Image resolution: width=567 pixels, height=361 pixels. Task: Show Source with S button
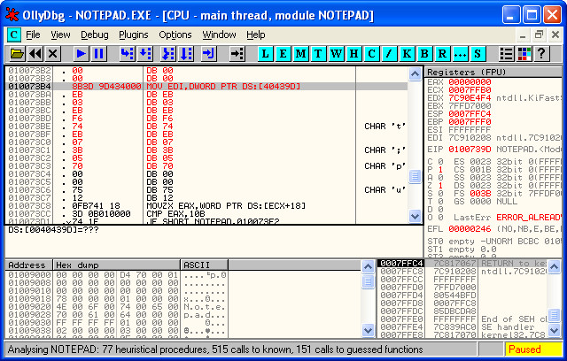[x=478, y=54]
